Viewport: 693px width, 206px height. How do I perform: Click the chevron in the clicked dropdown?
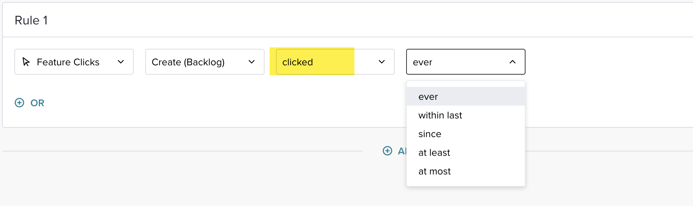pos(382,62)
